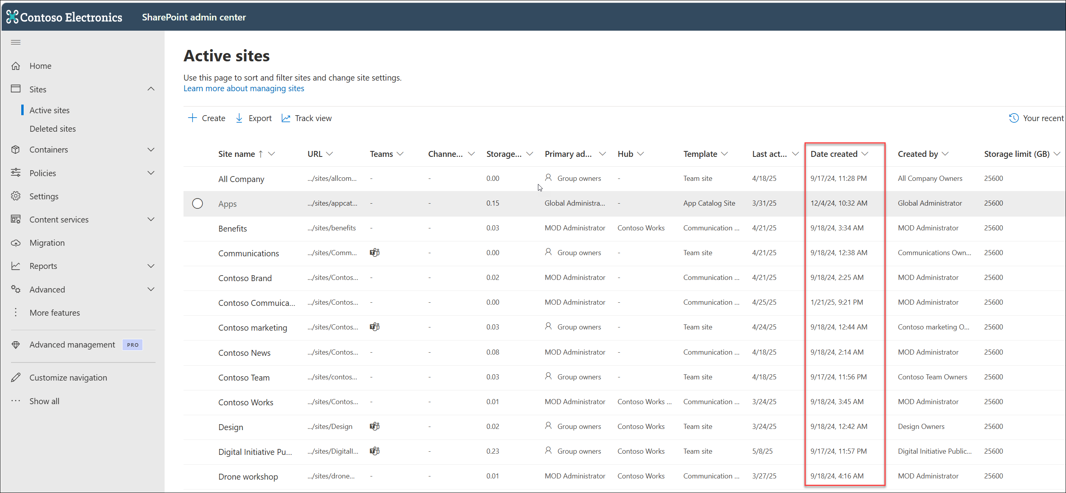Open Customize navigation in the sidebar
The height and width of the screenshot is (493, 1066).
click(x=68, y=378)
